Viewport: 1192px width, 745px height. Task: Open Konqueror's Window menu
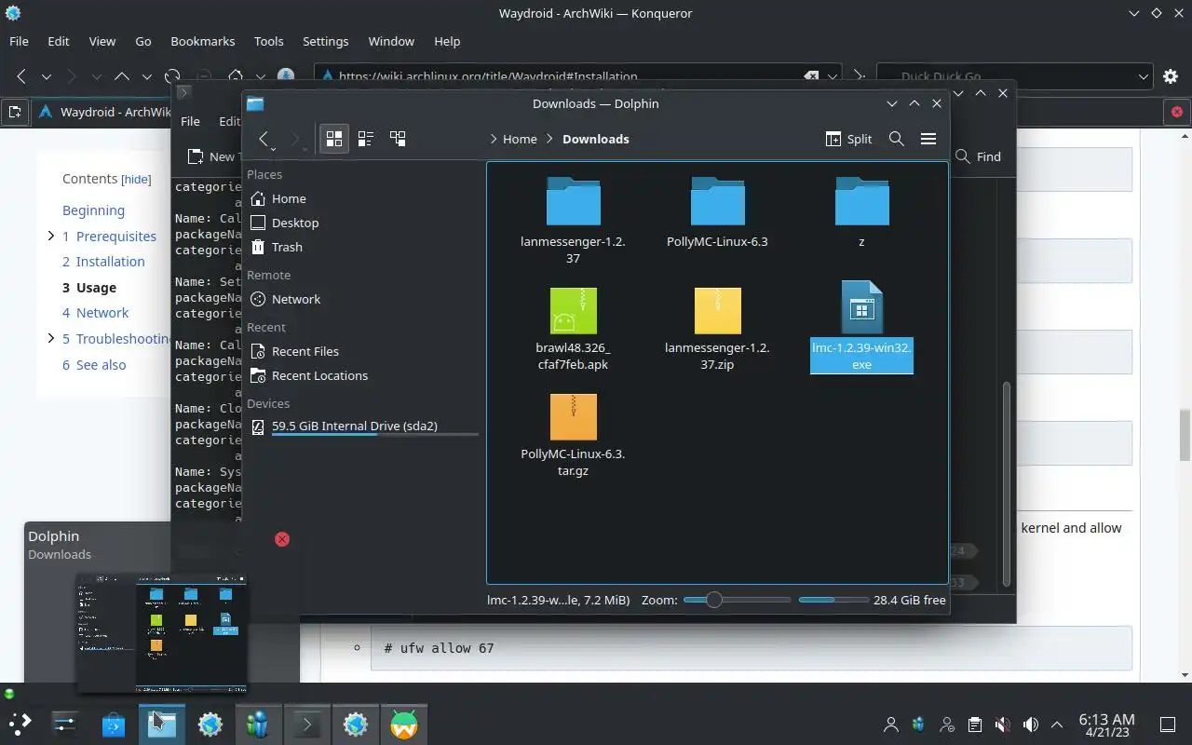click(391, 41)
